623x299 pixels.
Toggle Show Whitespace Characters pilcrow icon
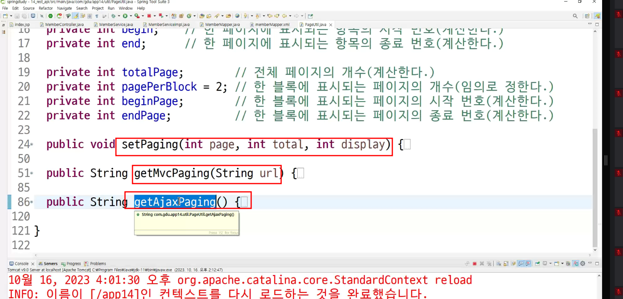(97, 16)
